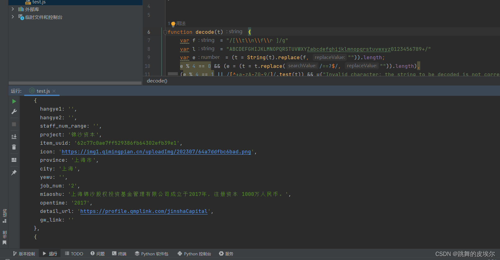This screenshot has width=500, height=260.
Task: Rerun test.js with green play icon
Action: tap(14, 101)
